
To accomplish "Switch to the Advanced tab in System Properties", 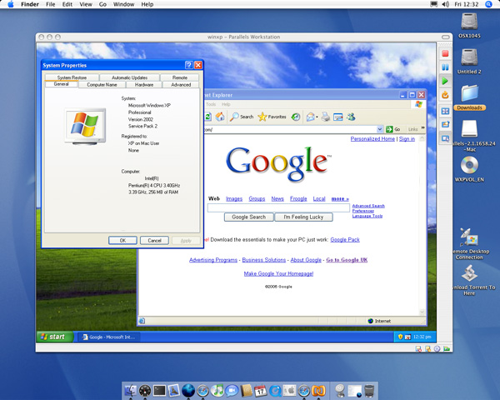I will pyautogui.click(x=181, y=85).
